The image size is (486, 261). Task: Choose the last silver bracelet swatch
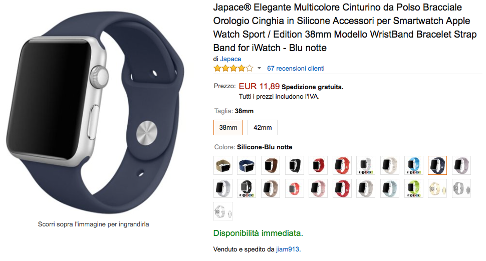tap(223, 211)
